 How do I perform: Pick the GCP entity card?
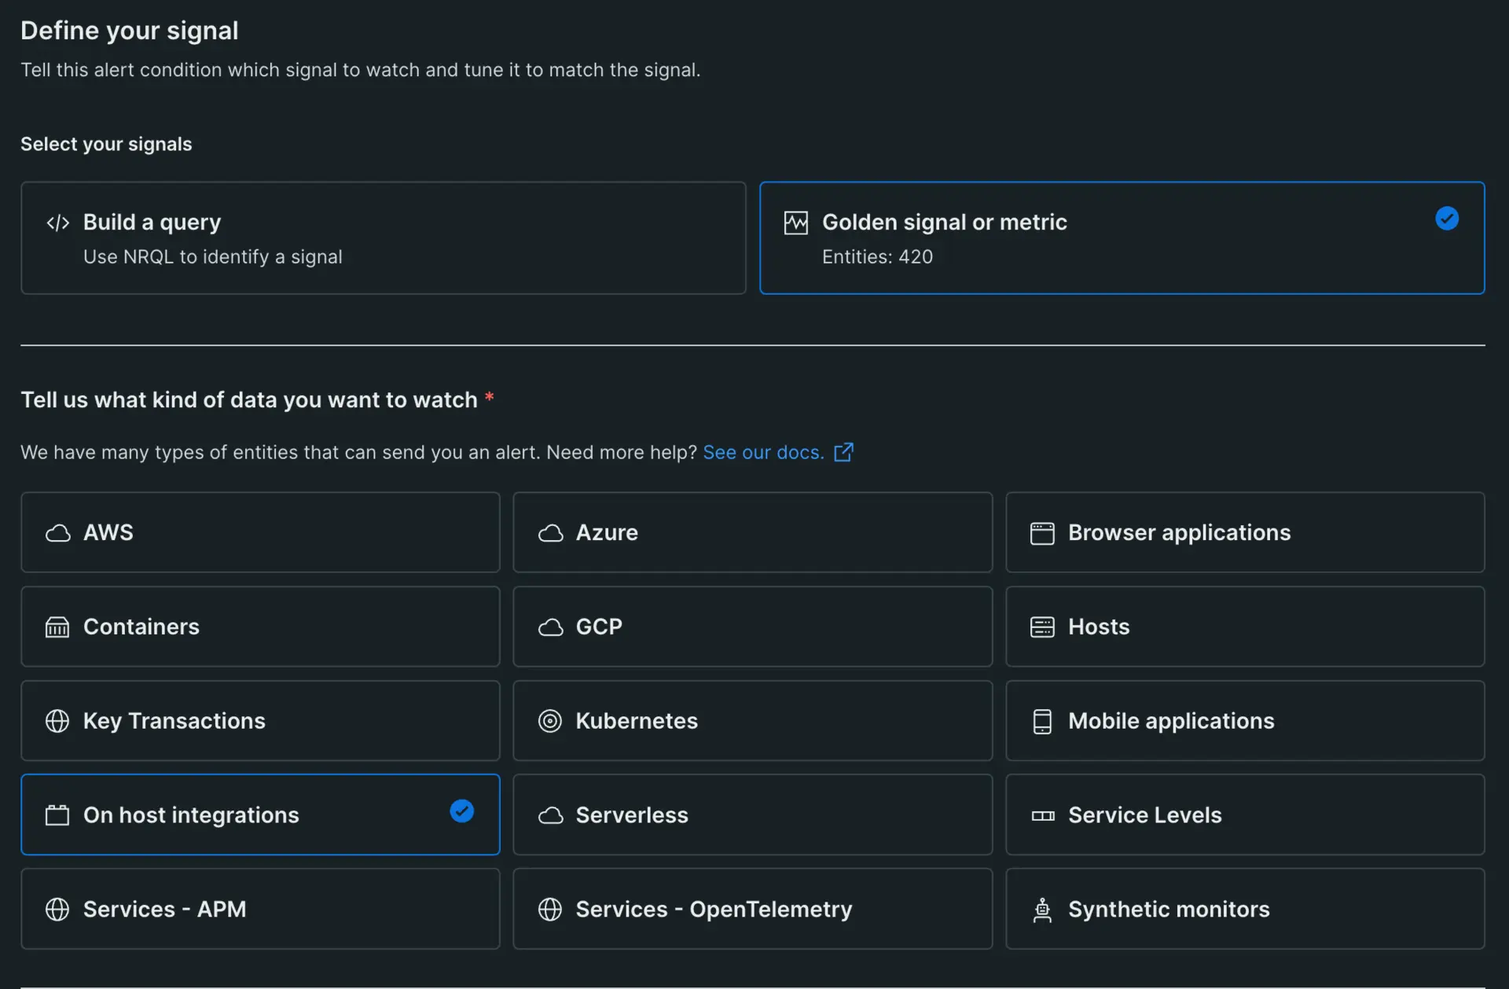pyautogui.click(x=752, y=627)
